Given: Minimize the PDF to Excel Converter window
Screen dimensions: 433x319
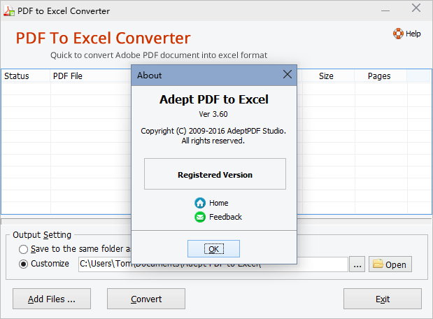Looking at the screenshot, I should click(385, 10).
